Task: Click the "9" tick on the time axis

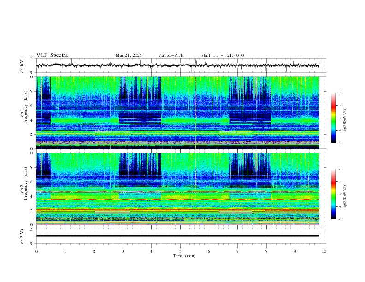Action: coord(295,251)
